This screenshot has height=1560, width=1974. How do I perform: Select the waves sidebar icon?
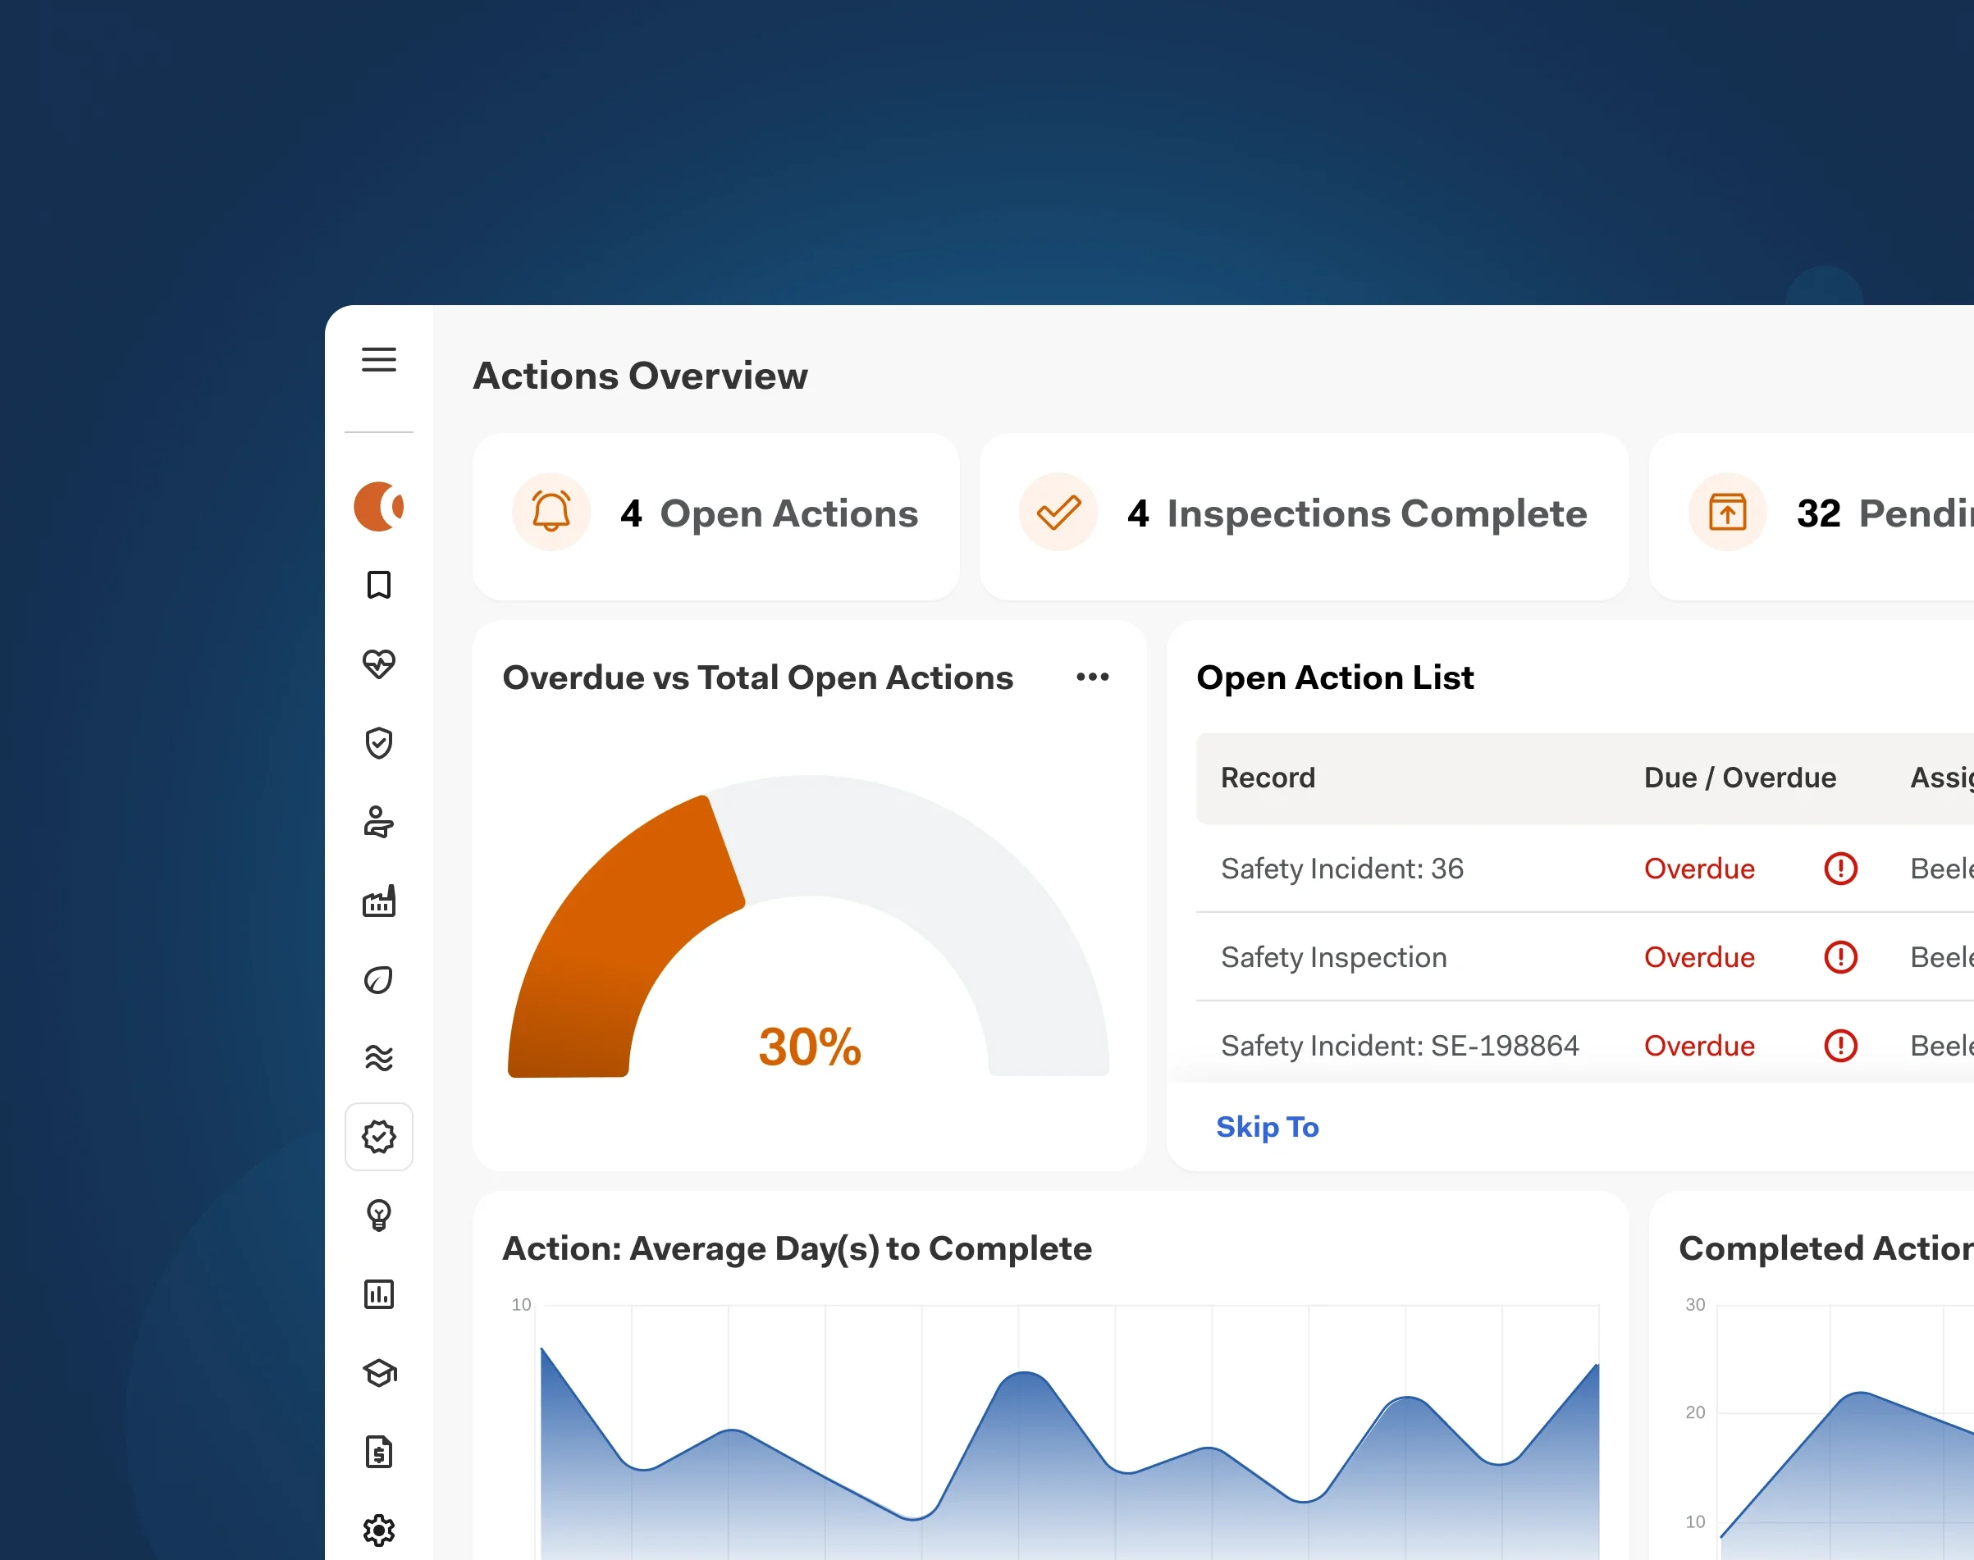(x=378, y=1058)
